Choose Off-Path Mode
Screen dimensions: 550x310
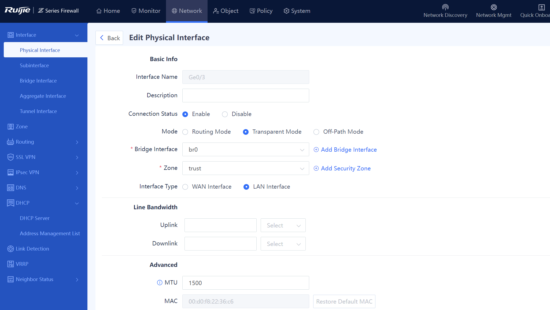tap(316, 132)
